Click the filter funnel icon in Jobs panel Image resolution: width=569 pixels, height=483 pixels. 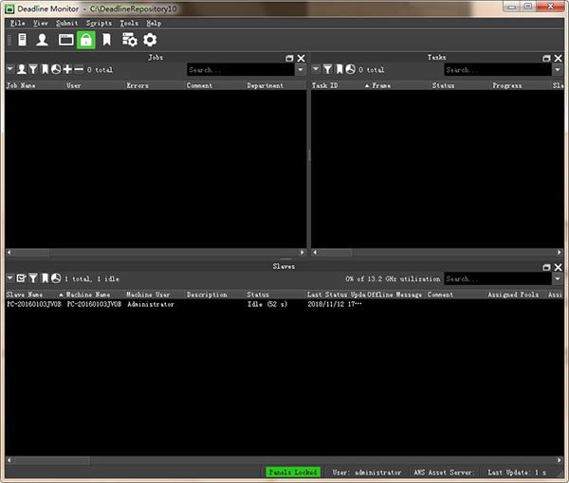[32, 69]
